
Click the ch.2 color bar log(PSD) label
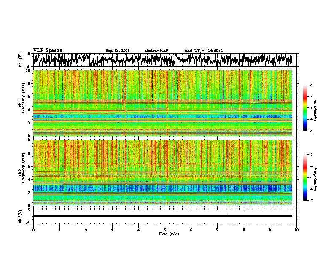pyautogui.click(x=316, y=179)
